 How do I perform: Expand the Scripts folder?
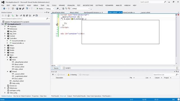[x=5, y=52]
